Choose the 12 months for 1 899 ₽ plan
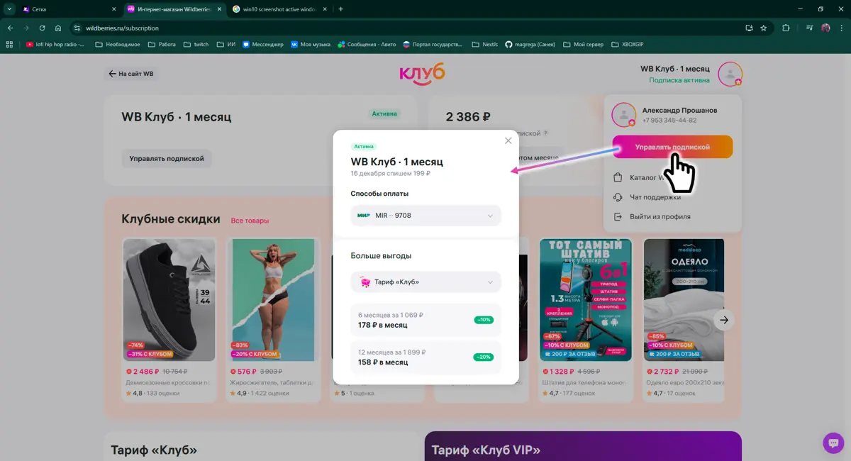Viewport: 851px width, 461px height. pos(425,357)
